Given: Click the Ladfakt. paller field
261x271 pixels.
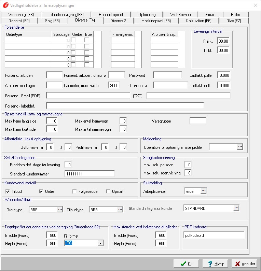Looking at the screenshot, I should pyautogui.click(x=224, y=75).
